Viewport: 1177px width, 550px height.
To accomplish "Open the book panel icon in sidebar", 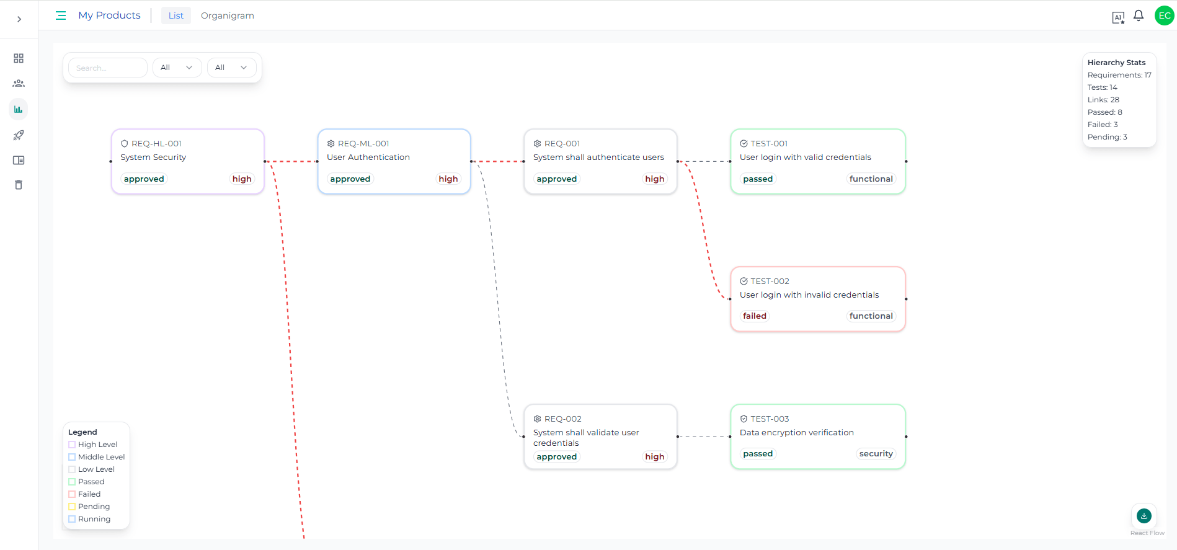I will (19, 160).
